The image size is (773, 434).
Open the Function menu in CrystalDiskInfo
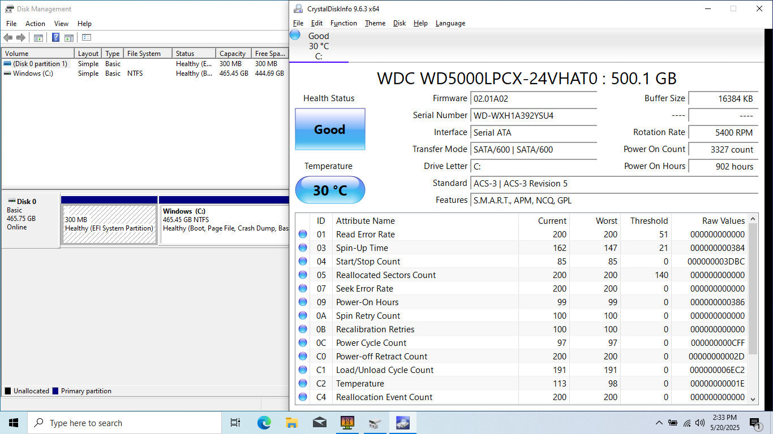(x=343, y=23)
